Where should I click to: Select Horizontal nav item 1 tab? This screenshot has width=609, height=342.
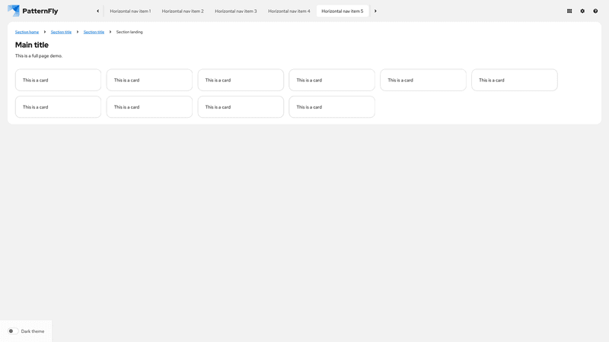(130, 11)
